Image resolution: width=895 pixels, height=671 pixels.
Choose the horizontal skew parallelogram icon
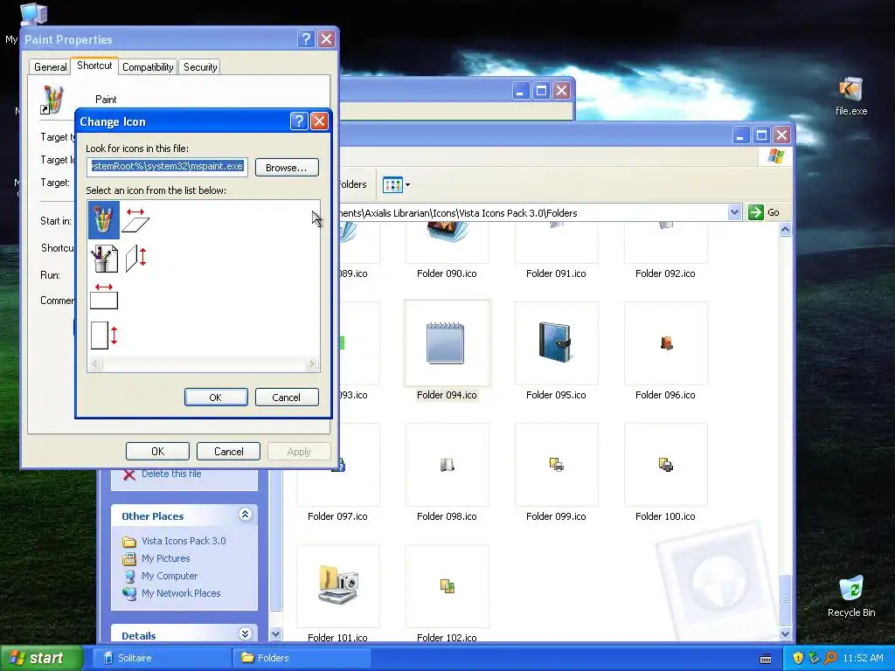coord(135,220)
